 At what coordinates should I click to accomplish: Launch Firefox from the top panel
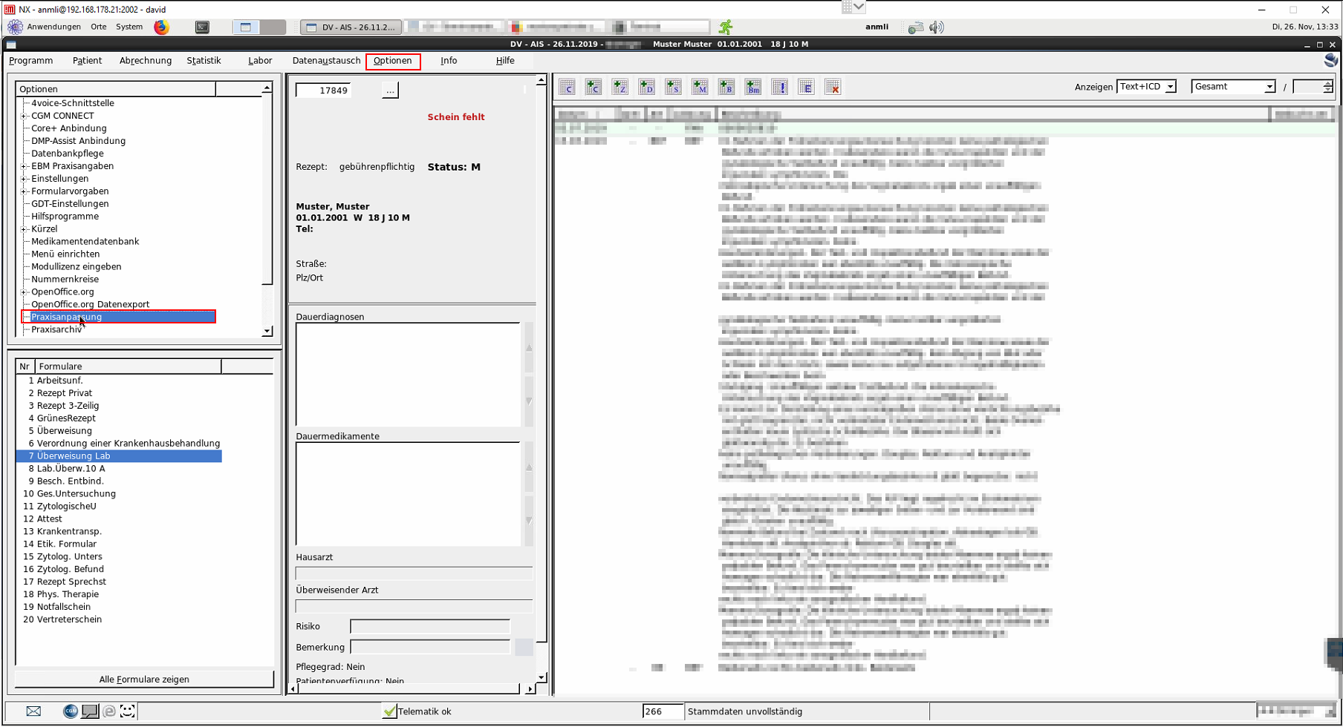(161, 27)
